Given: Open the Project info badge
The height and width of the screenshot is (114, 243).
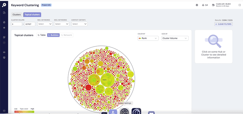Looking at the screenshot, I should click(46, 5).
